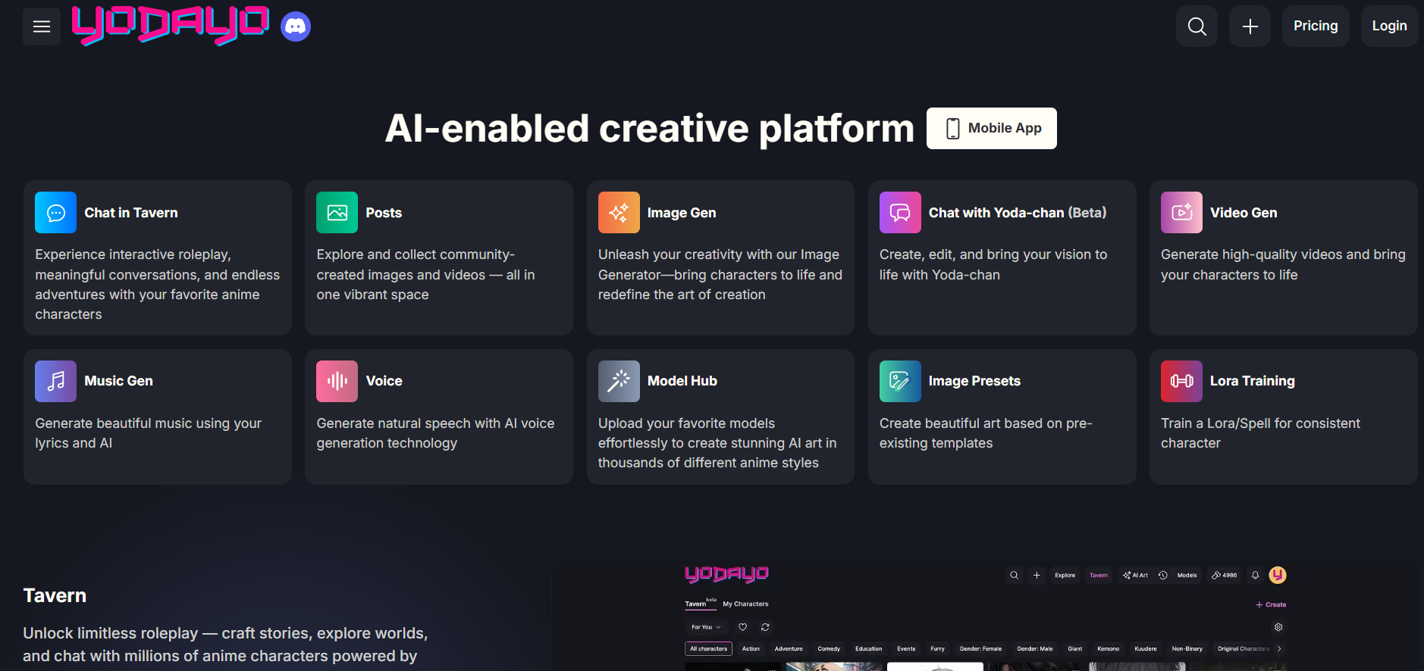Image resolution: width=1424 pixels, height=671 pixels.
Task: Click the category row right chevron in preview
Action: (1279, 649)
